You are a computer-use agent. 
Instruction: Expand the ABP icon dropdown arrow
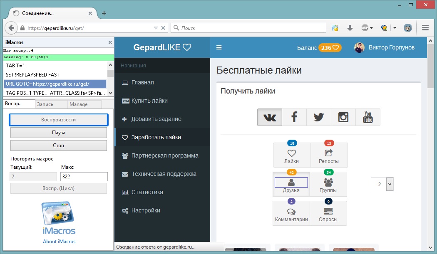click(x=372, y=28)
